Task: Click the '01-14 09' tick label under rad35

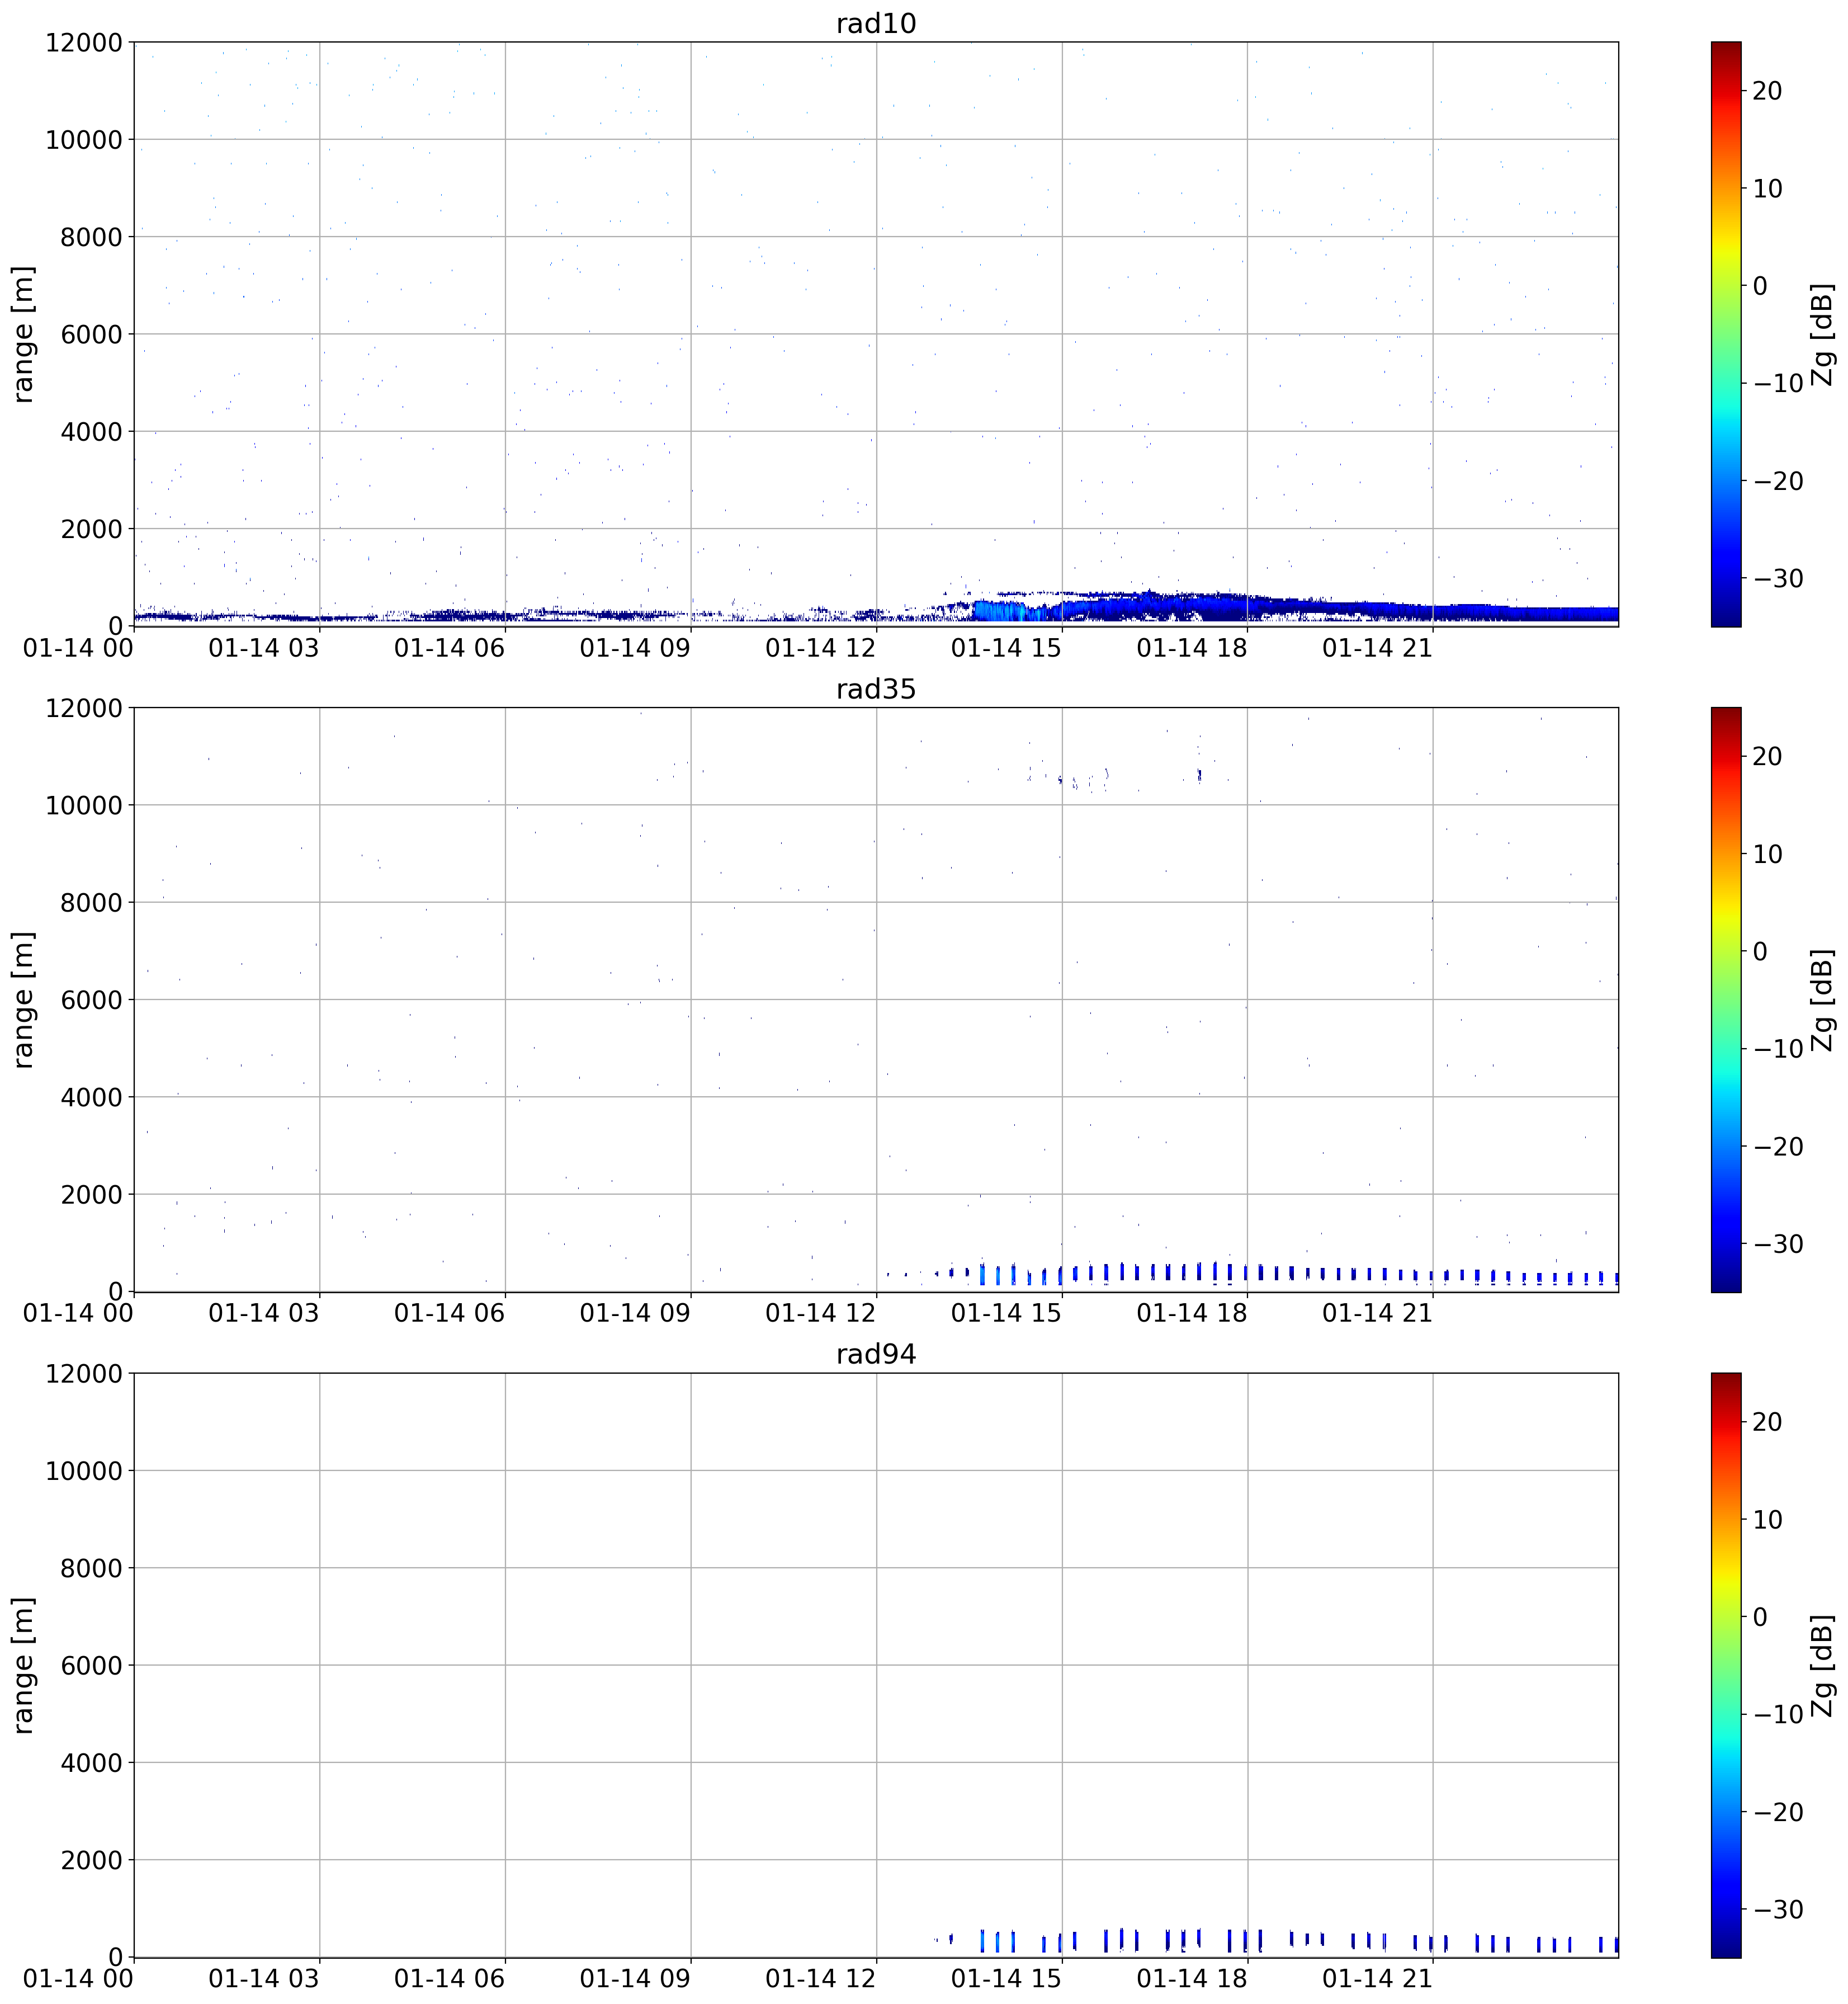Action: click(x=635, y=1314)
